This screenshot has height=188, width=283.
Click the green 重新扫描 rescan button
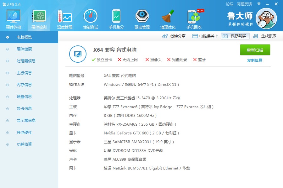tap(255, 50)
